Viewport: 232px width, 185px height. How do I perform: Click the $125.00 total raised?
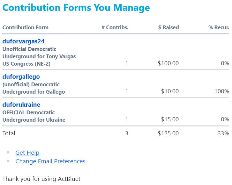coord(168,133)
